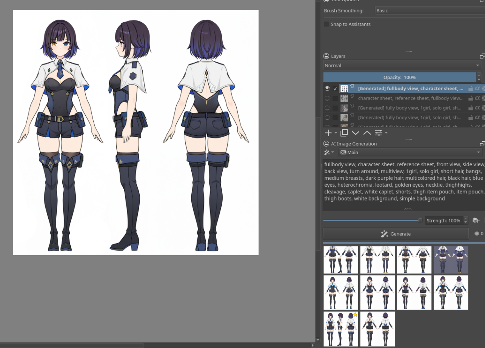
Task: Decrease Strength with the spinner down arrow
Action: click(465, 223)
